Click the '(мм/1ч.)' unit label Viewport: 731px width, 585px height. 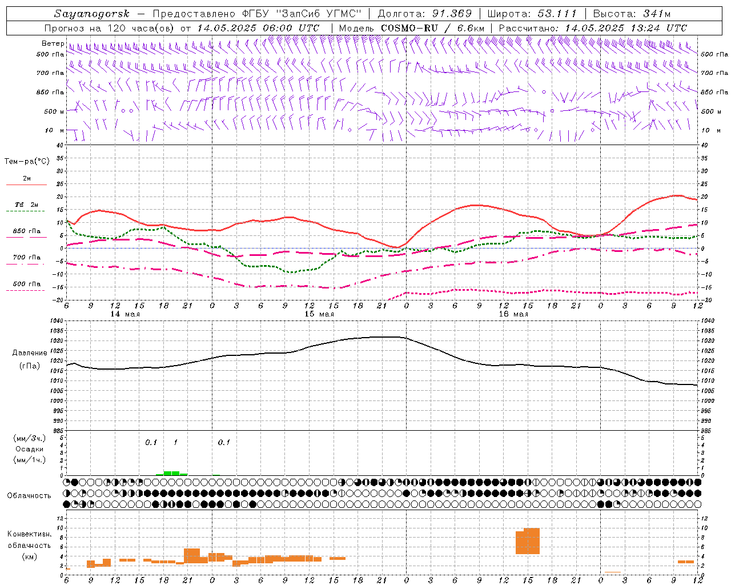pos(29,460)
